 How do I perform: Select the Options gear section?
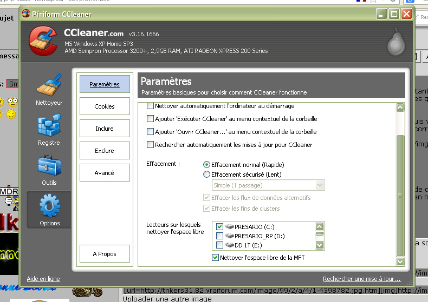49,210
